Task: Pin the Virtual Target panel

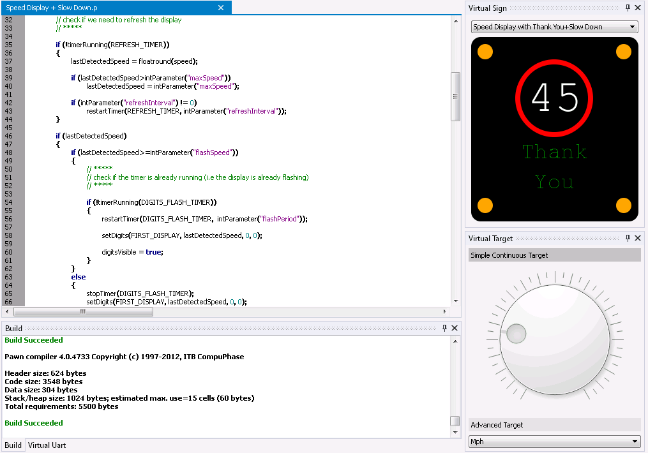Action: [x=628, y=238]
